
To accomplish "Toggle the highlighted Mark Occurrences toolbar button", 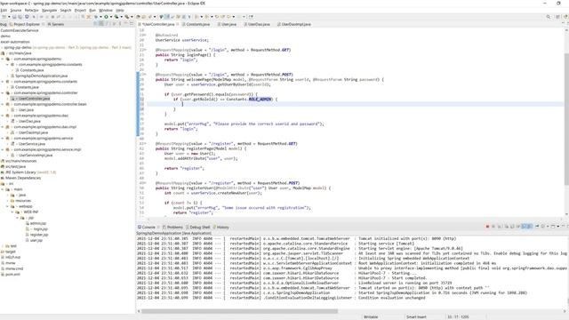I will (x=167, y=17).
